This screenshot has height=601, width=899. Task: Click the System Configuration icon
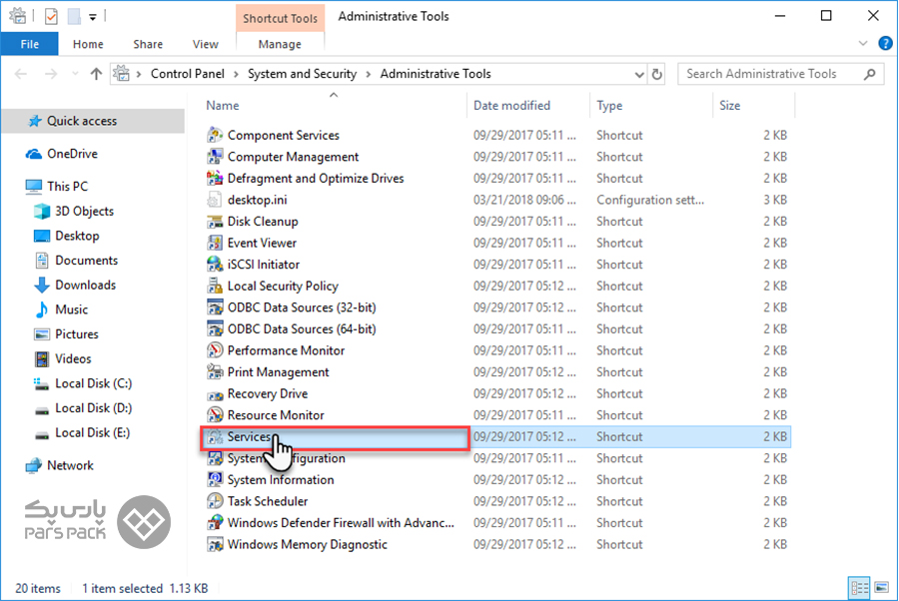pyautogui.click(x=215, y=458)
